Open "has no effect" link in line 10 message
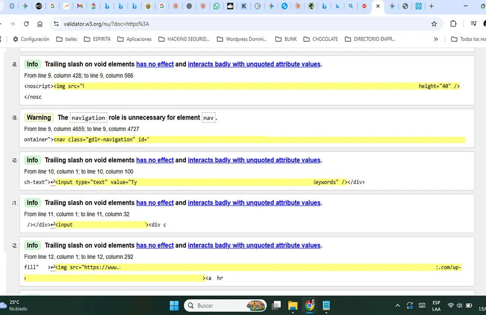The width and height of the screenshot is (486, 315). click(155, 160)
